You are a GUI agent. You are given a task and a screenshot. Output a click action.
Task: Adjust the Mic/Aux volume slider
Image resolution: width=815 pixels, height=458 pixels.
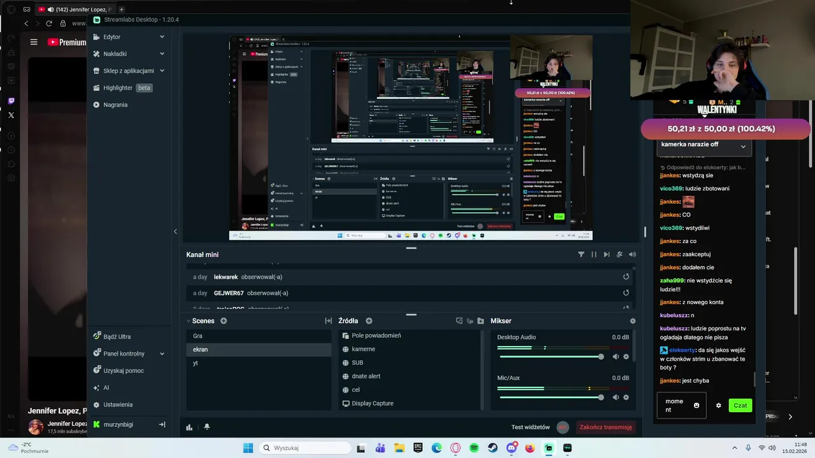[551, 398]
